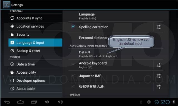Open Chinese Pinyin input settings icon
178x106 pixels.
click(159, 87)
